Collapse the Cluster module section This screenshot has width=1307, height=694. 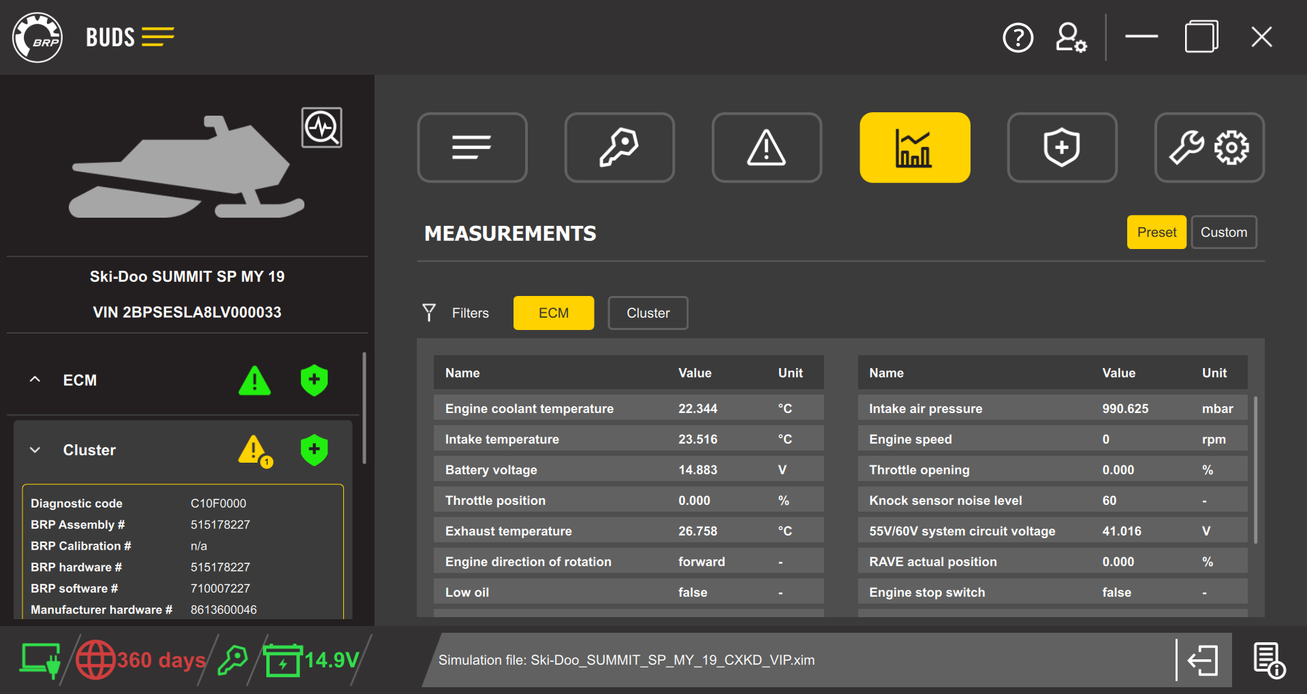point(35,450)
